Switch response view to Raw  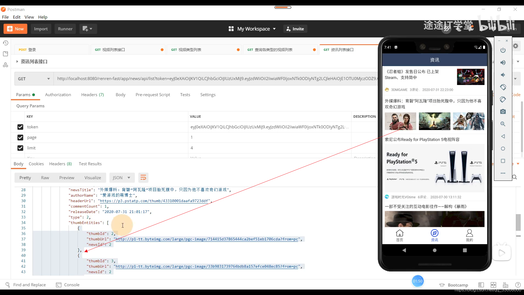[45, 178]
